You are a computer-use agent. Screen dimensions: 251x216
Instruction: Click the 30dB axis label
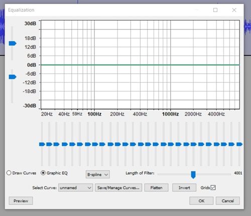30,24
